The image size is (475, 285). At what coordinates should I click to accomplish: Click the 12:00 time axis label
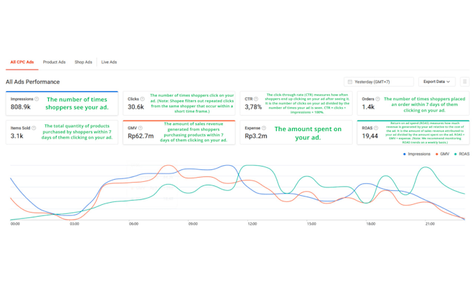[x=252, y=224]
